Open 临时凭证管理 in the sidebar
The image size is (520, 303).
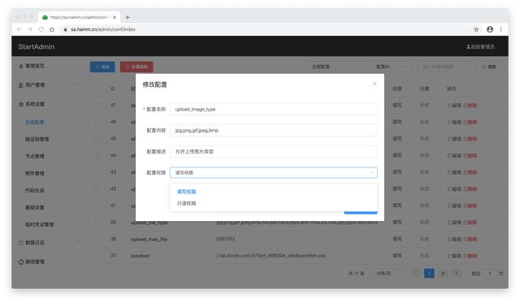tap(40, 224)
